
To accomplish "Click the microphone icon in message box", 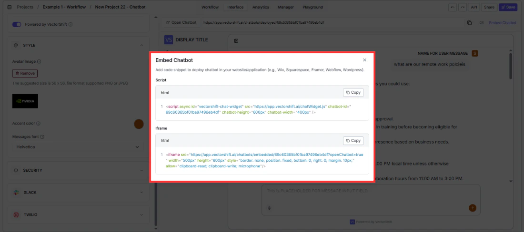I will (x=269, y=208).
